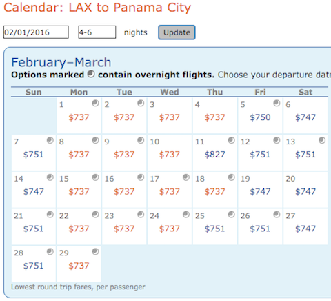This screenshot has width=331, height=301.
Task: Select the $750 fare on February 5
Action: tap(260, 117)
